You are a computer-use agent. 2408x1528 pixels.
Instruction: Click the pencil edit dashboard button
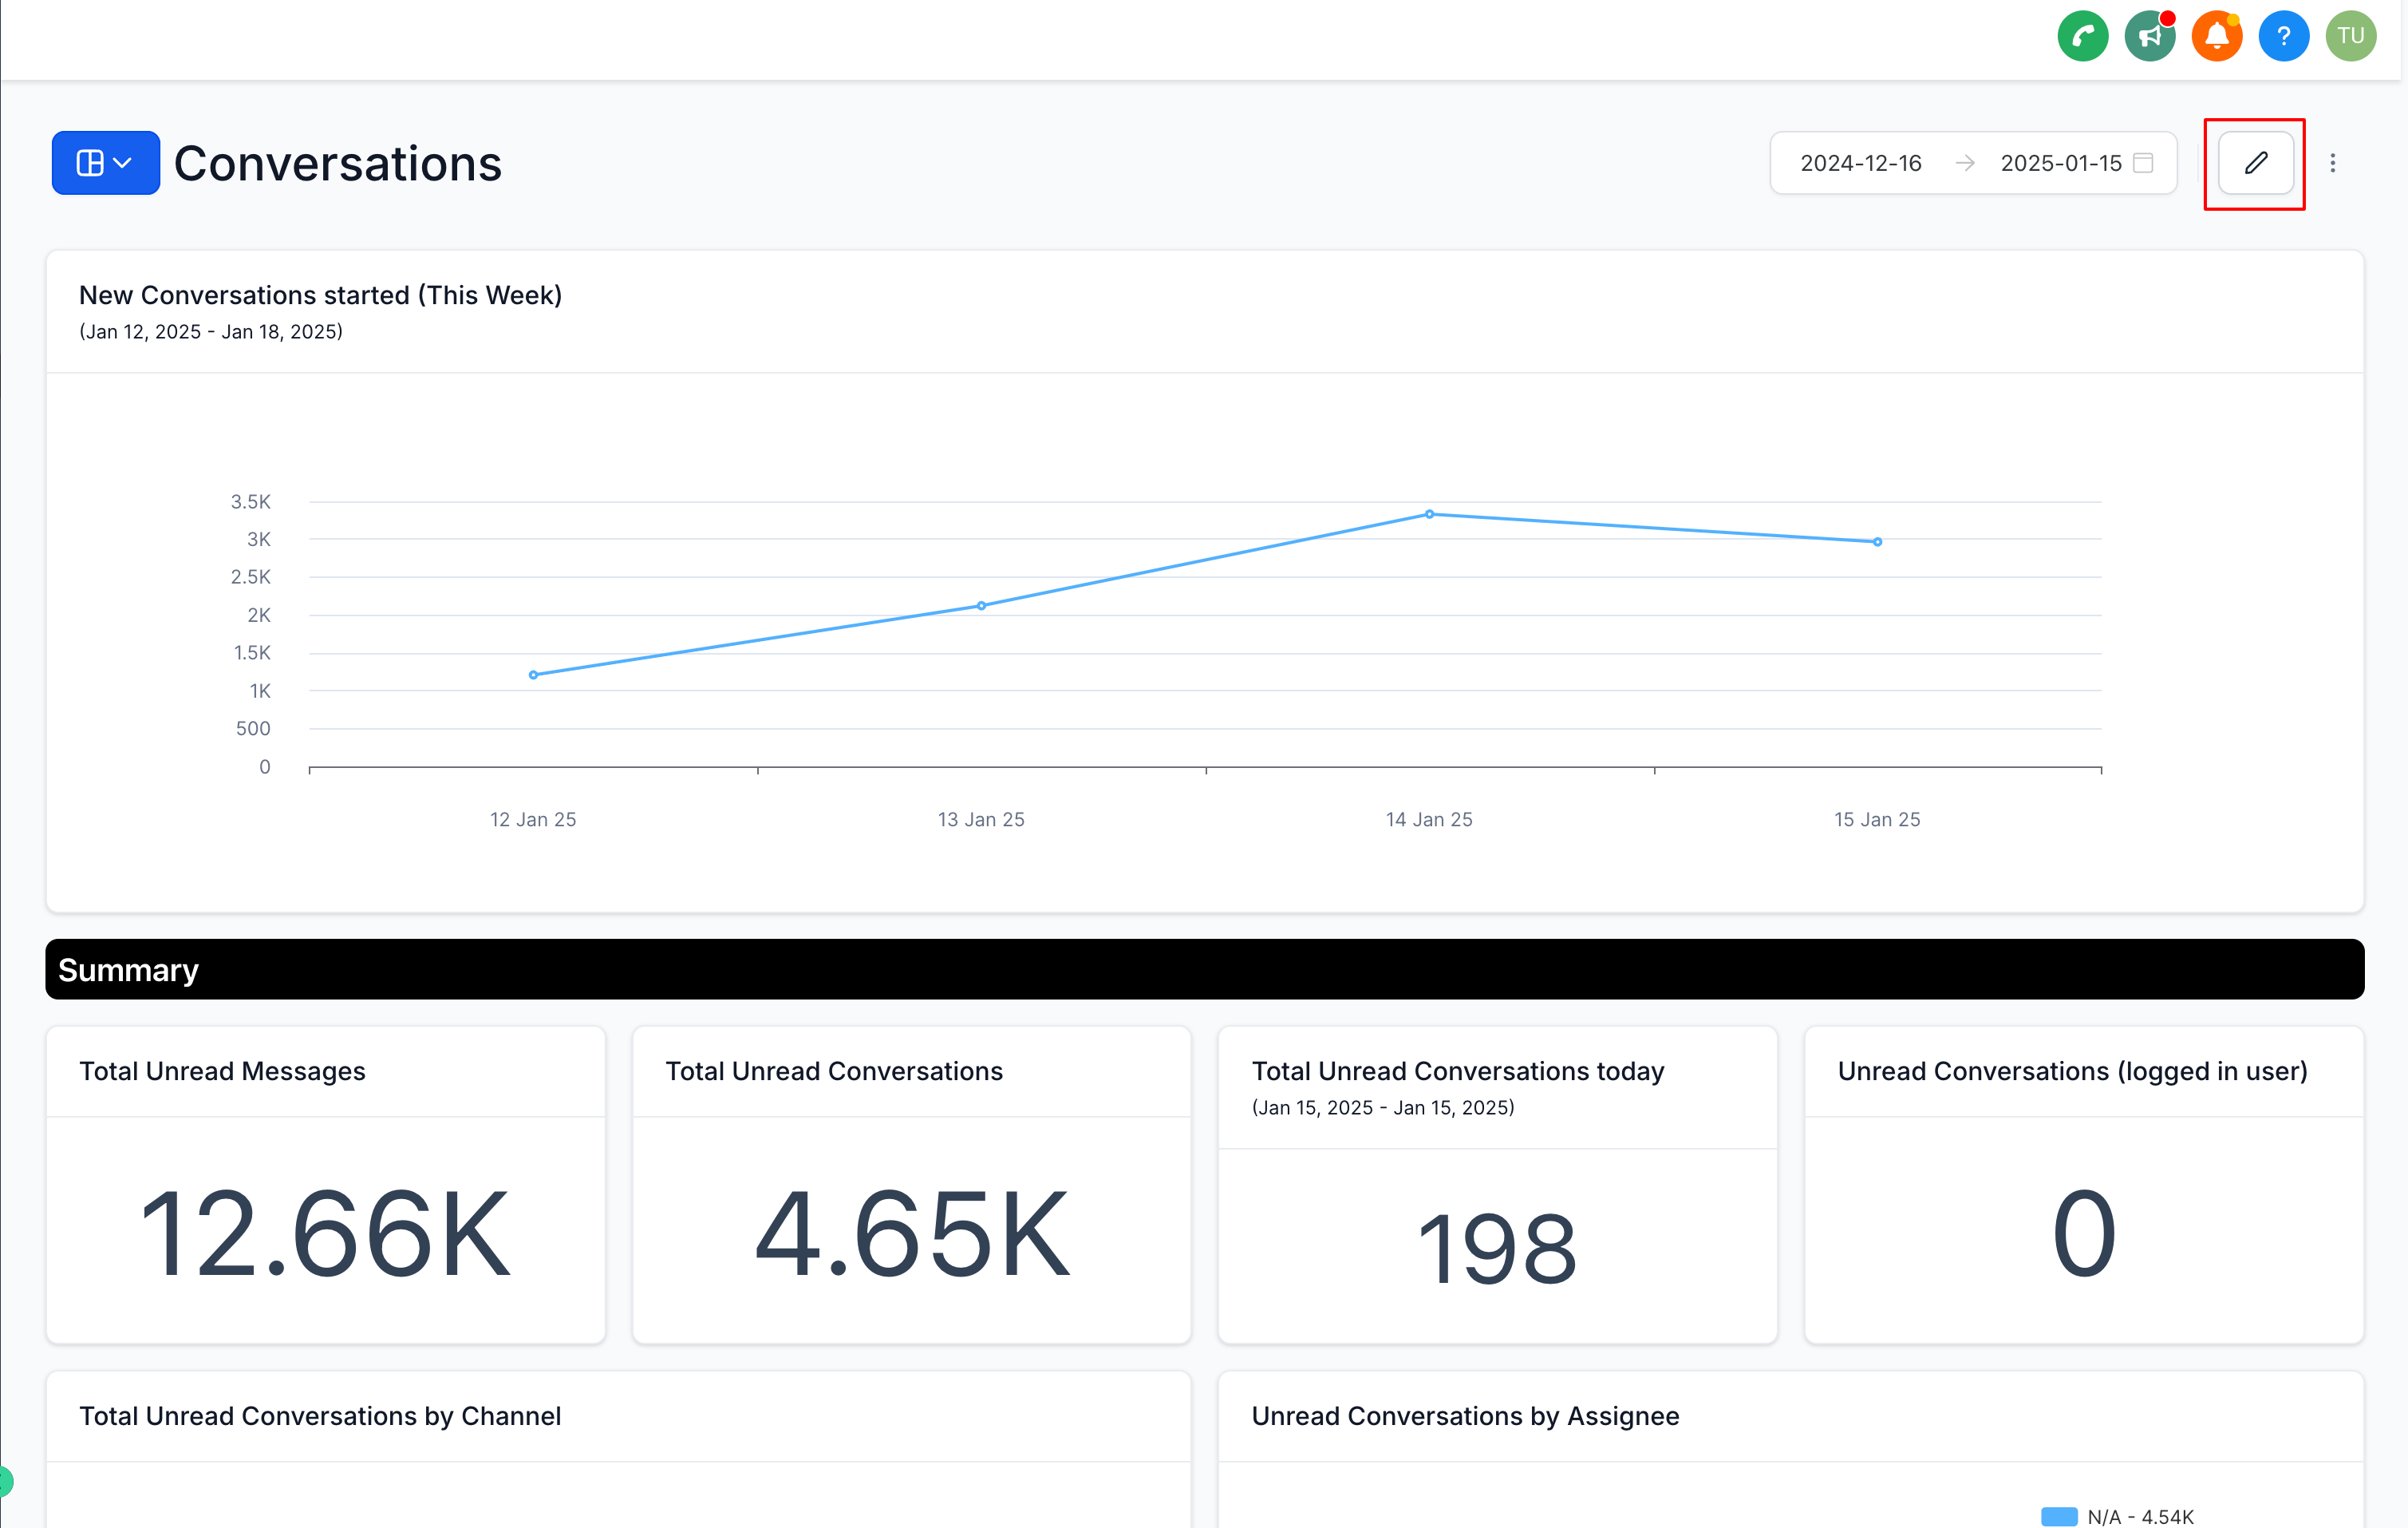(2255, 163)
